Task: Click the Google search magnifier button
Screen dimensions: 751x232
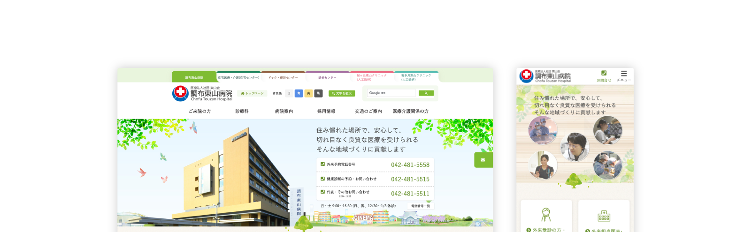Action: pos(426,93)
